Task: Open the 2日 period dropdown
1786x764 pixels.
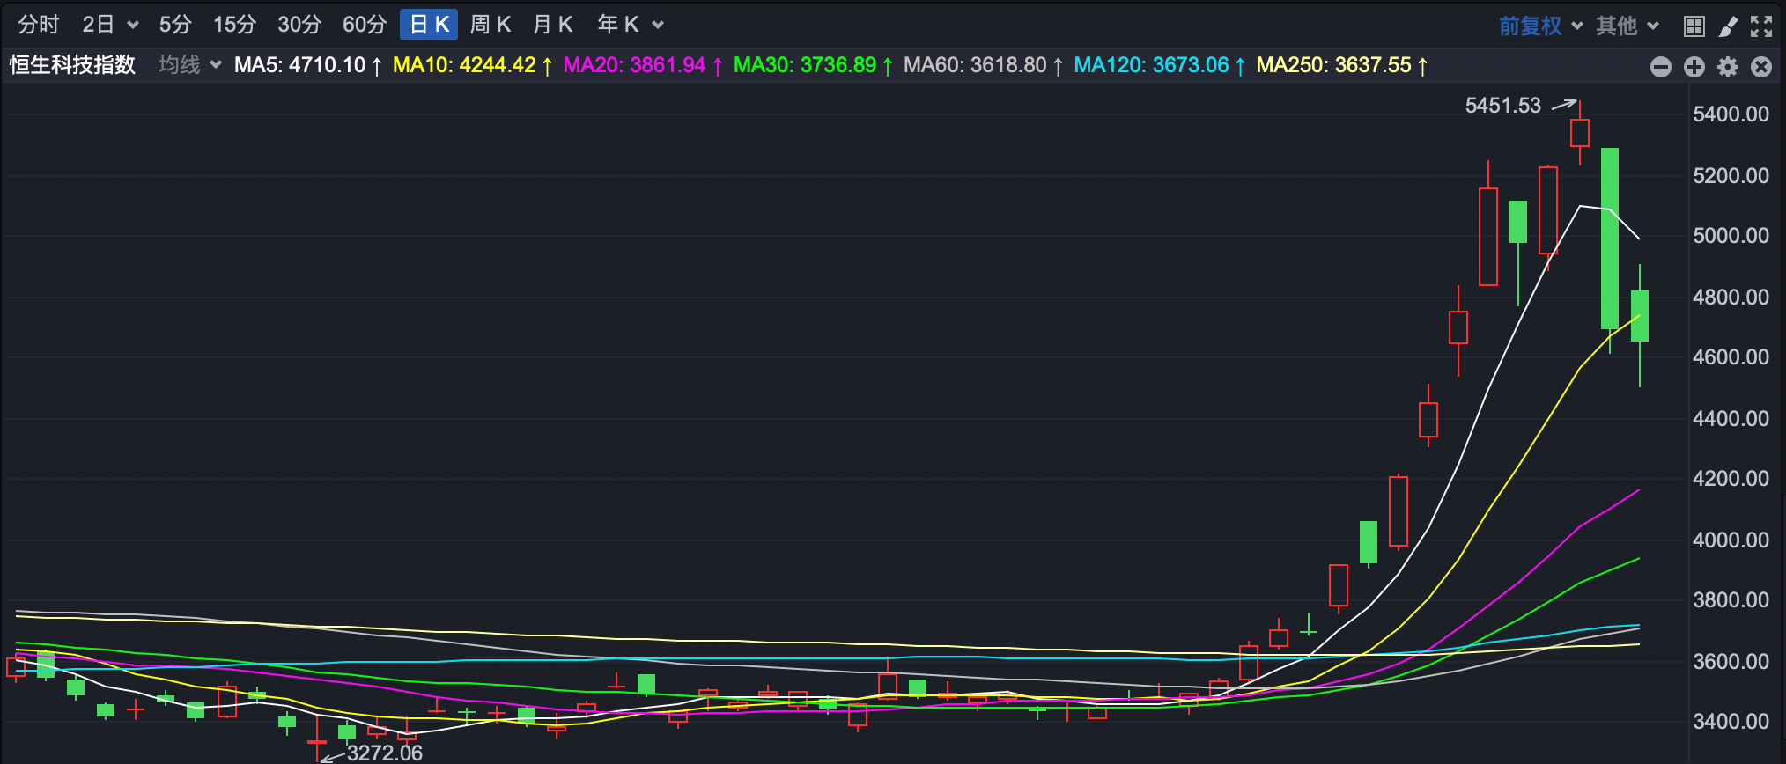Action: (110, 25)
